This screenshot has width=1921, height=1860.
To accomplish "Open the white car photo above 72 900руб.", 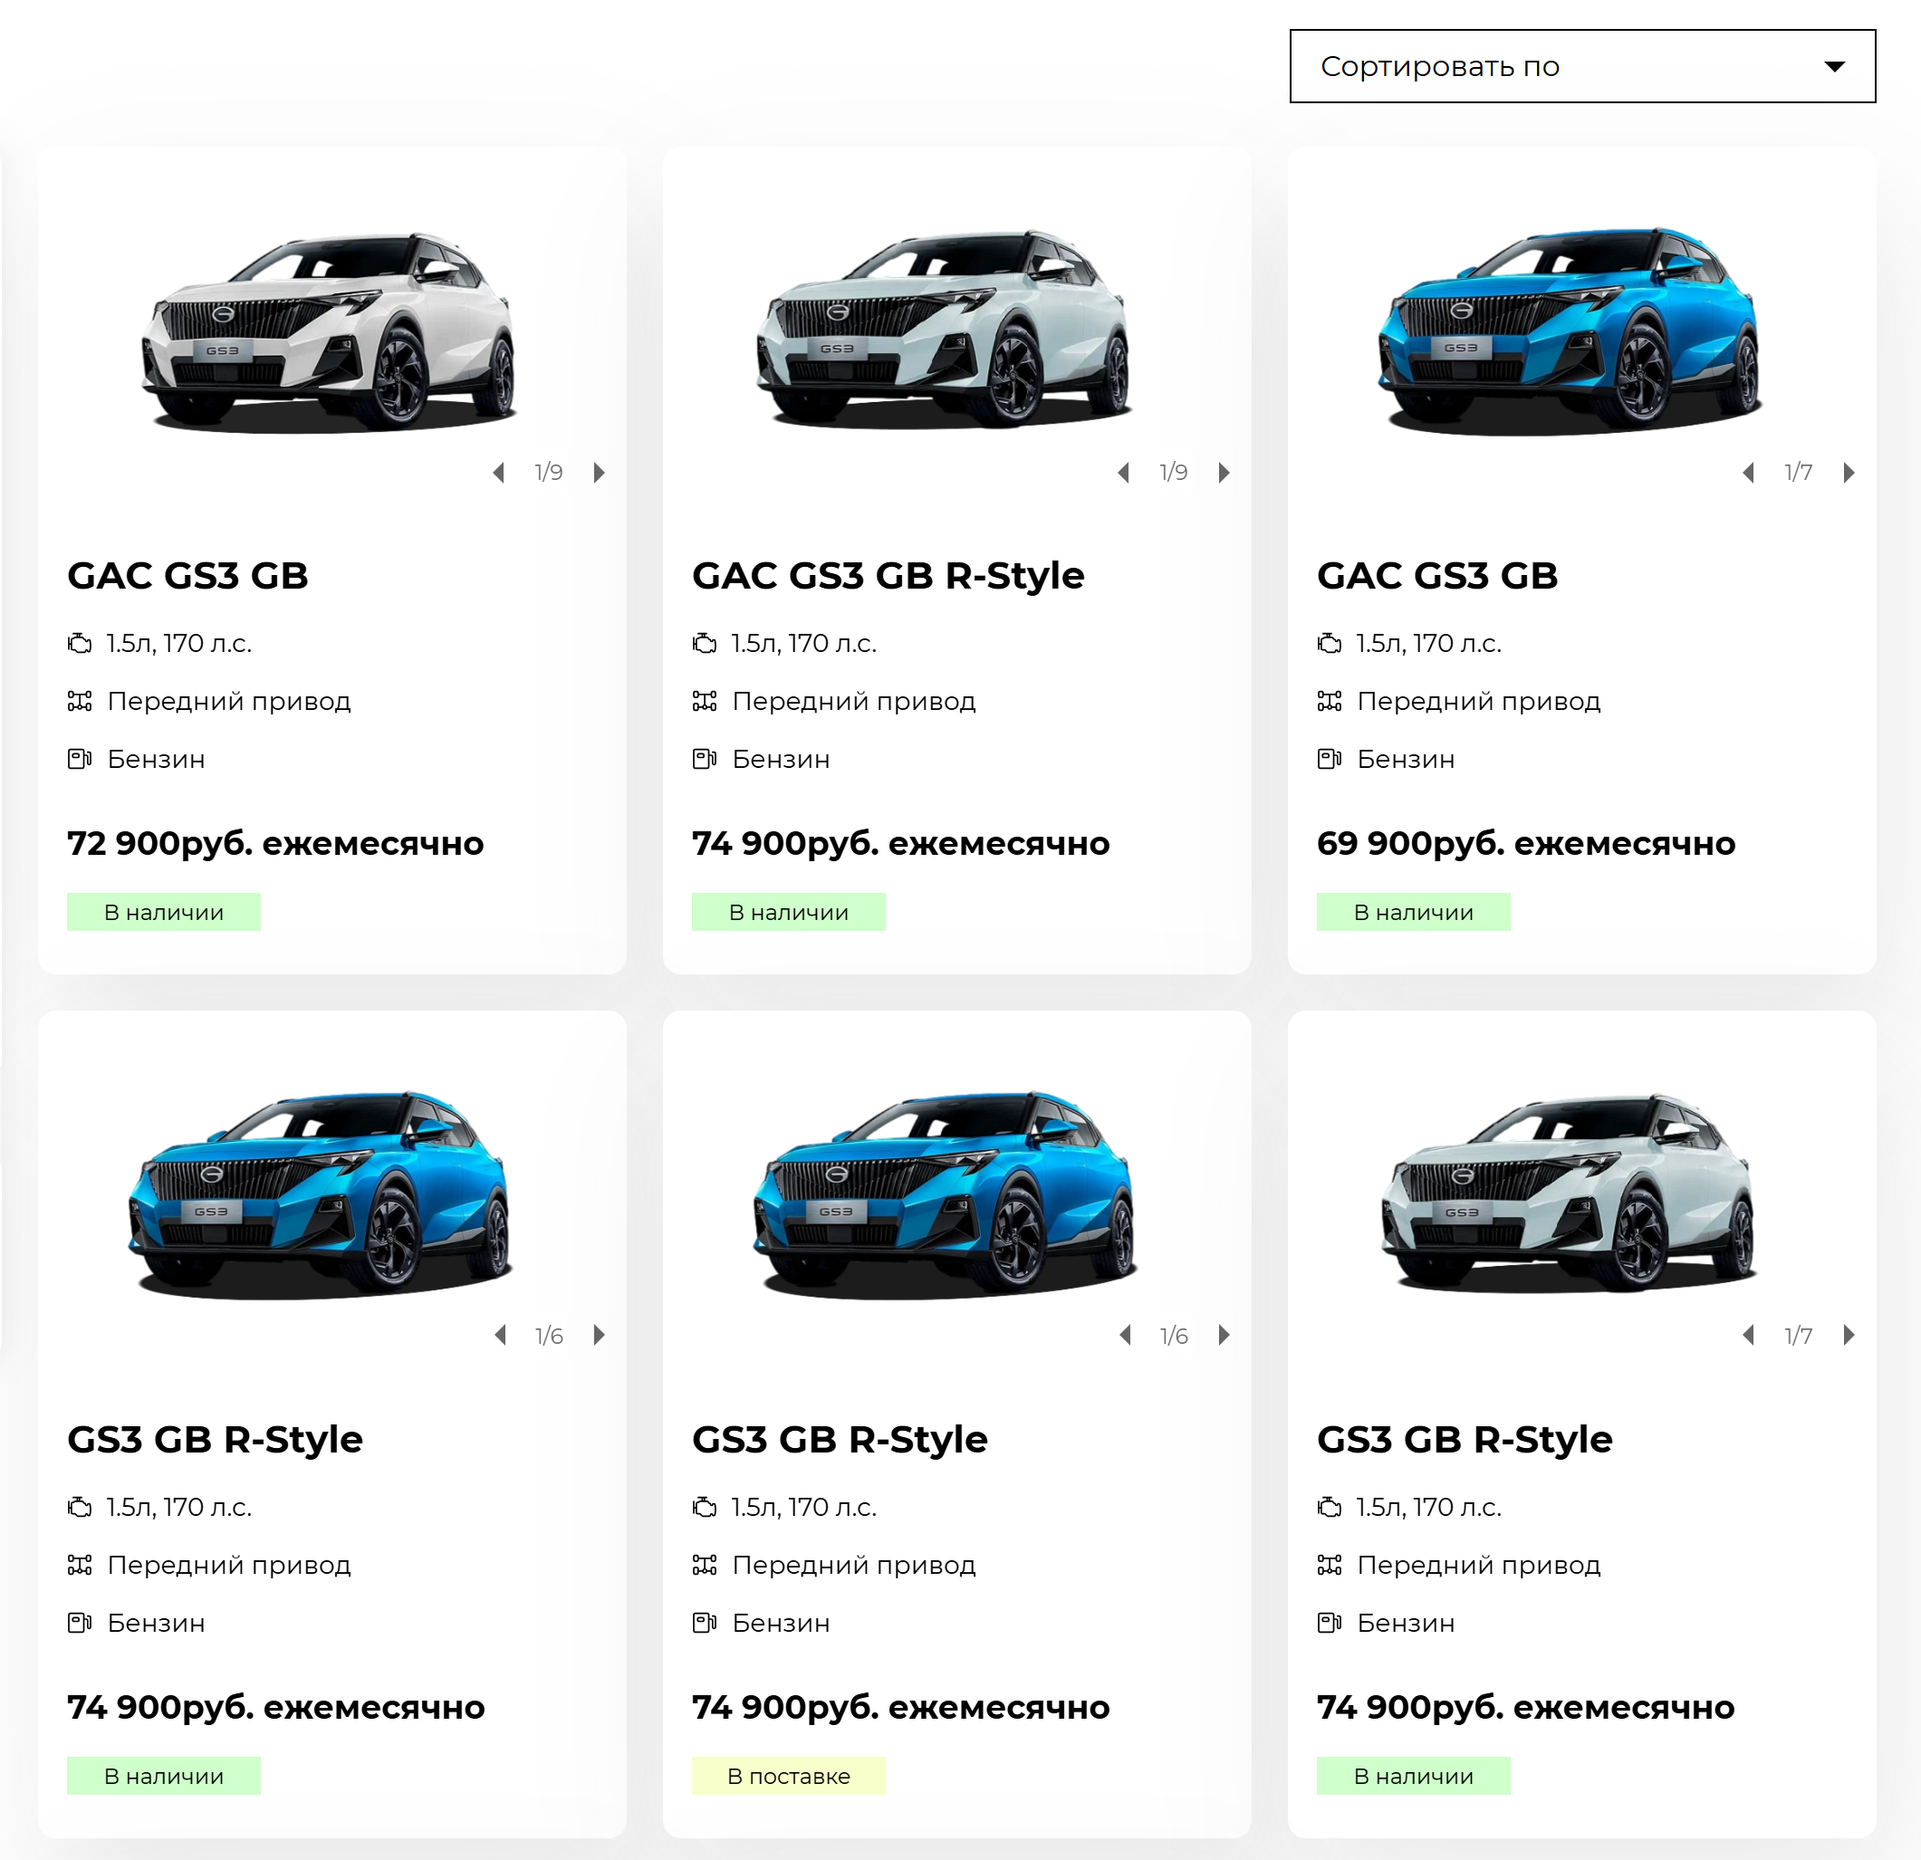I will (x=330, y=331).
